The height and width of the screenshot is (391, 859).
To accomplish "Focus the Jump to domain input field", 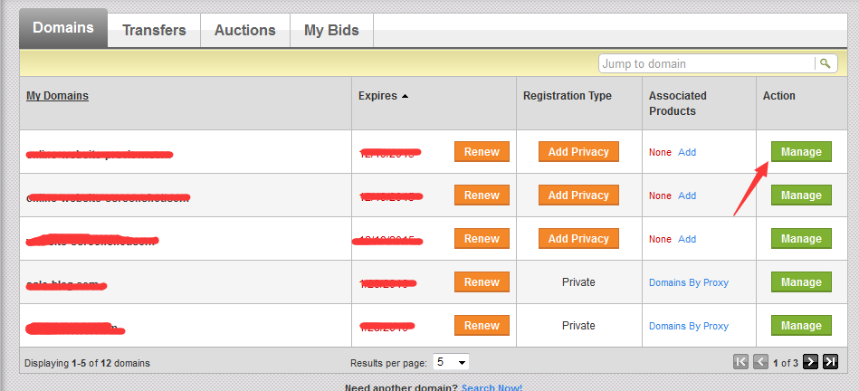I will coord(707,63).
